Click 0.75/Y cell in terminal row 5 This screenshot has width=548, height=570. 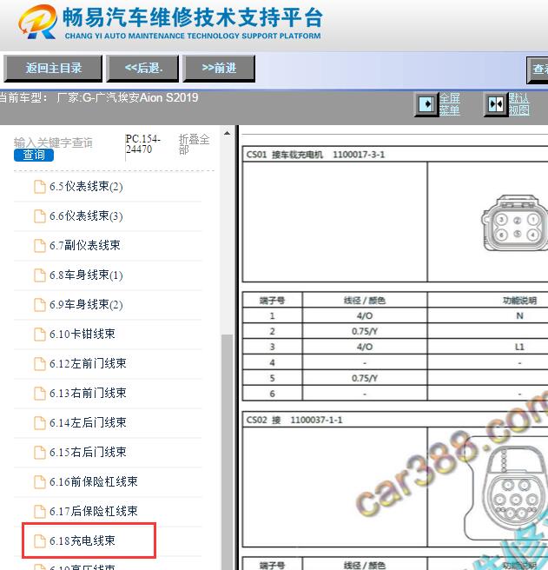pos(365,379)
